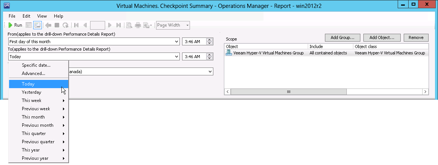Screen dimensions: 438x165
Task: Select the Veeam Hyper-V group server icon
Action: click(x=229, y=53)
